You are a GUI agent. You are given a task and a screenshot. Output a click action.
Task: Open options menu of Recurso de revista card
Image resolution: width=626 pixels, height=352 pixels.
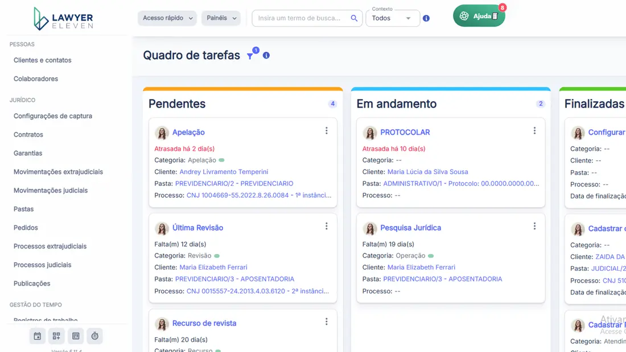(x=327, y=322)
